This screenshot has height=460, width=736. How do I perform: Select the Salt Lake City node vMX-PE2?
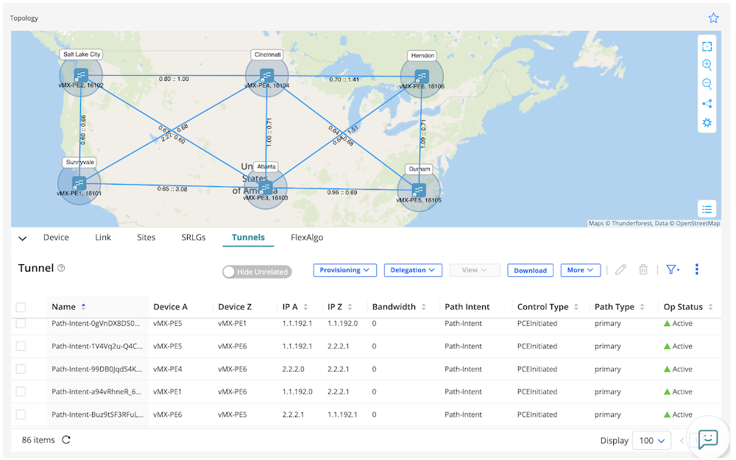[x=81, y=75]
